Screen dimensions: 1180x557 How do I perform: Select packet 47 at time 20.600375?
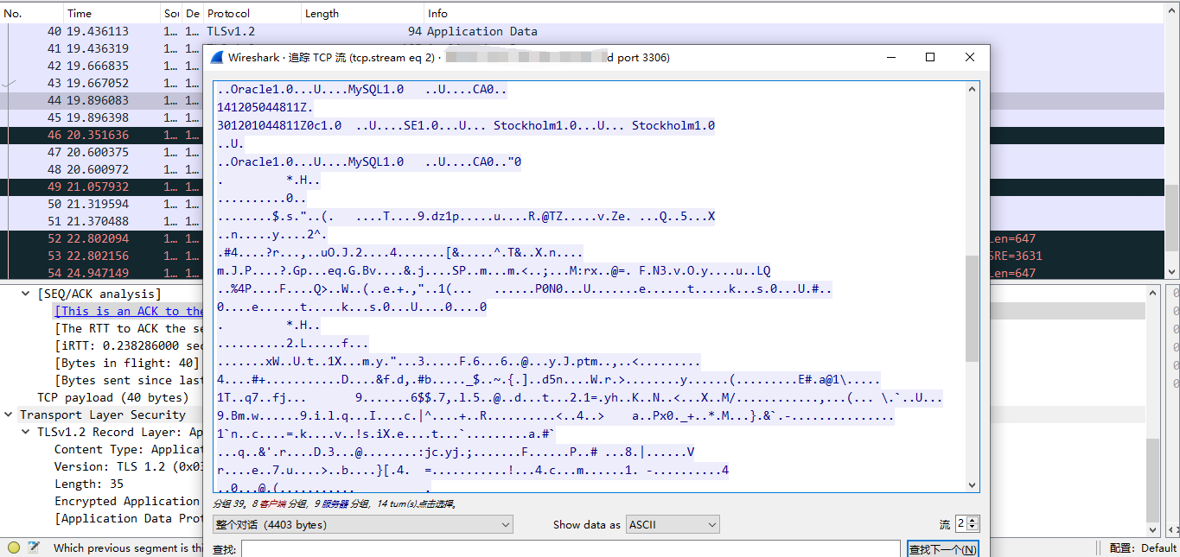point(102,152)
